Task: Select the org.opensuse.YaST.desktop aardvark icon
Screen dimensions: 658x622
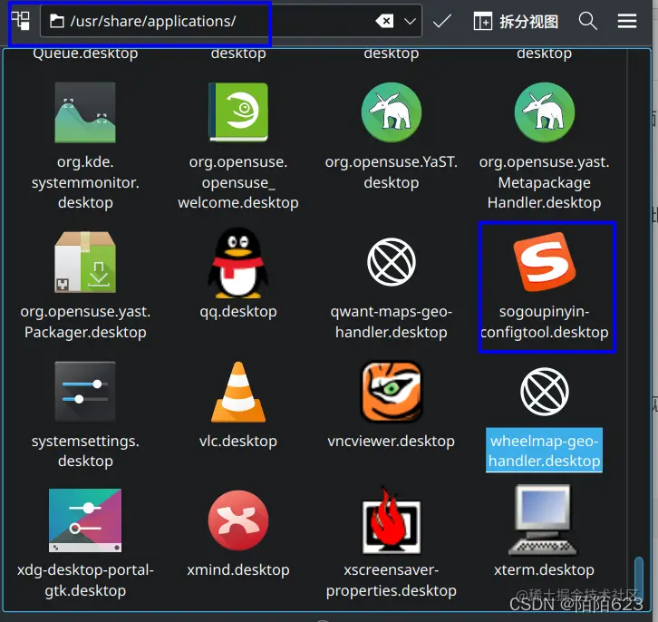Action: click(392, 112)
